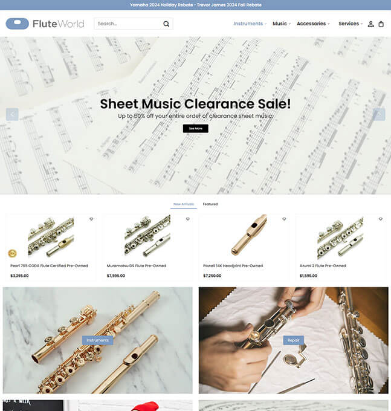The width and height of the screenshot is (391, 411).
Task: Open the shopping bag cart icon
Action: click(381, 24)
